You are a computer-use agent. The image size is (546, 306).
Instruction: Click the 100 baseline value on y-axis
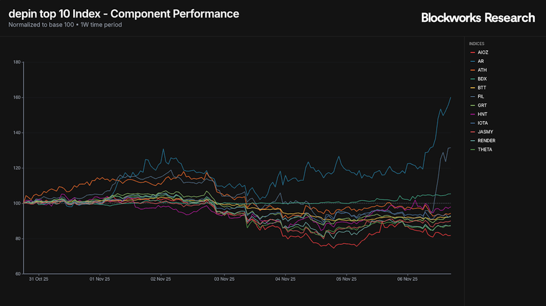(x=17, y=203)
